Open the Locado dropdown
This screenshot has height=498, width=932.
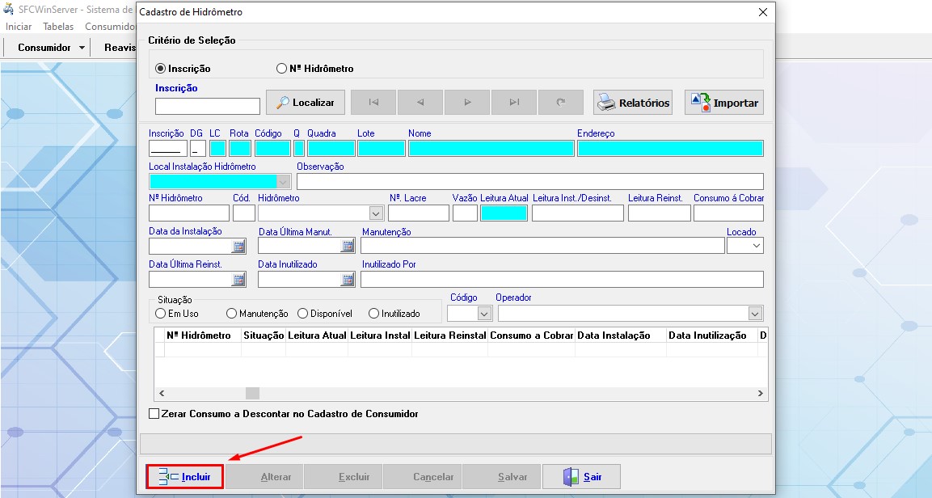click(x=756, y=245)
